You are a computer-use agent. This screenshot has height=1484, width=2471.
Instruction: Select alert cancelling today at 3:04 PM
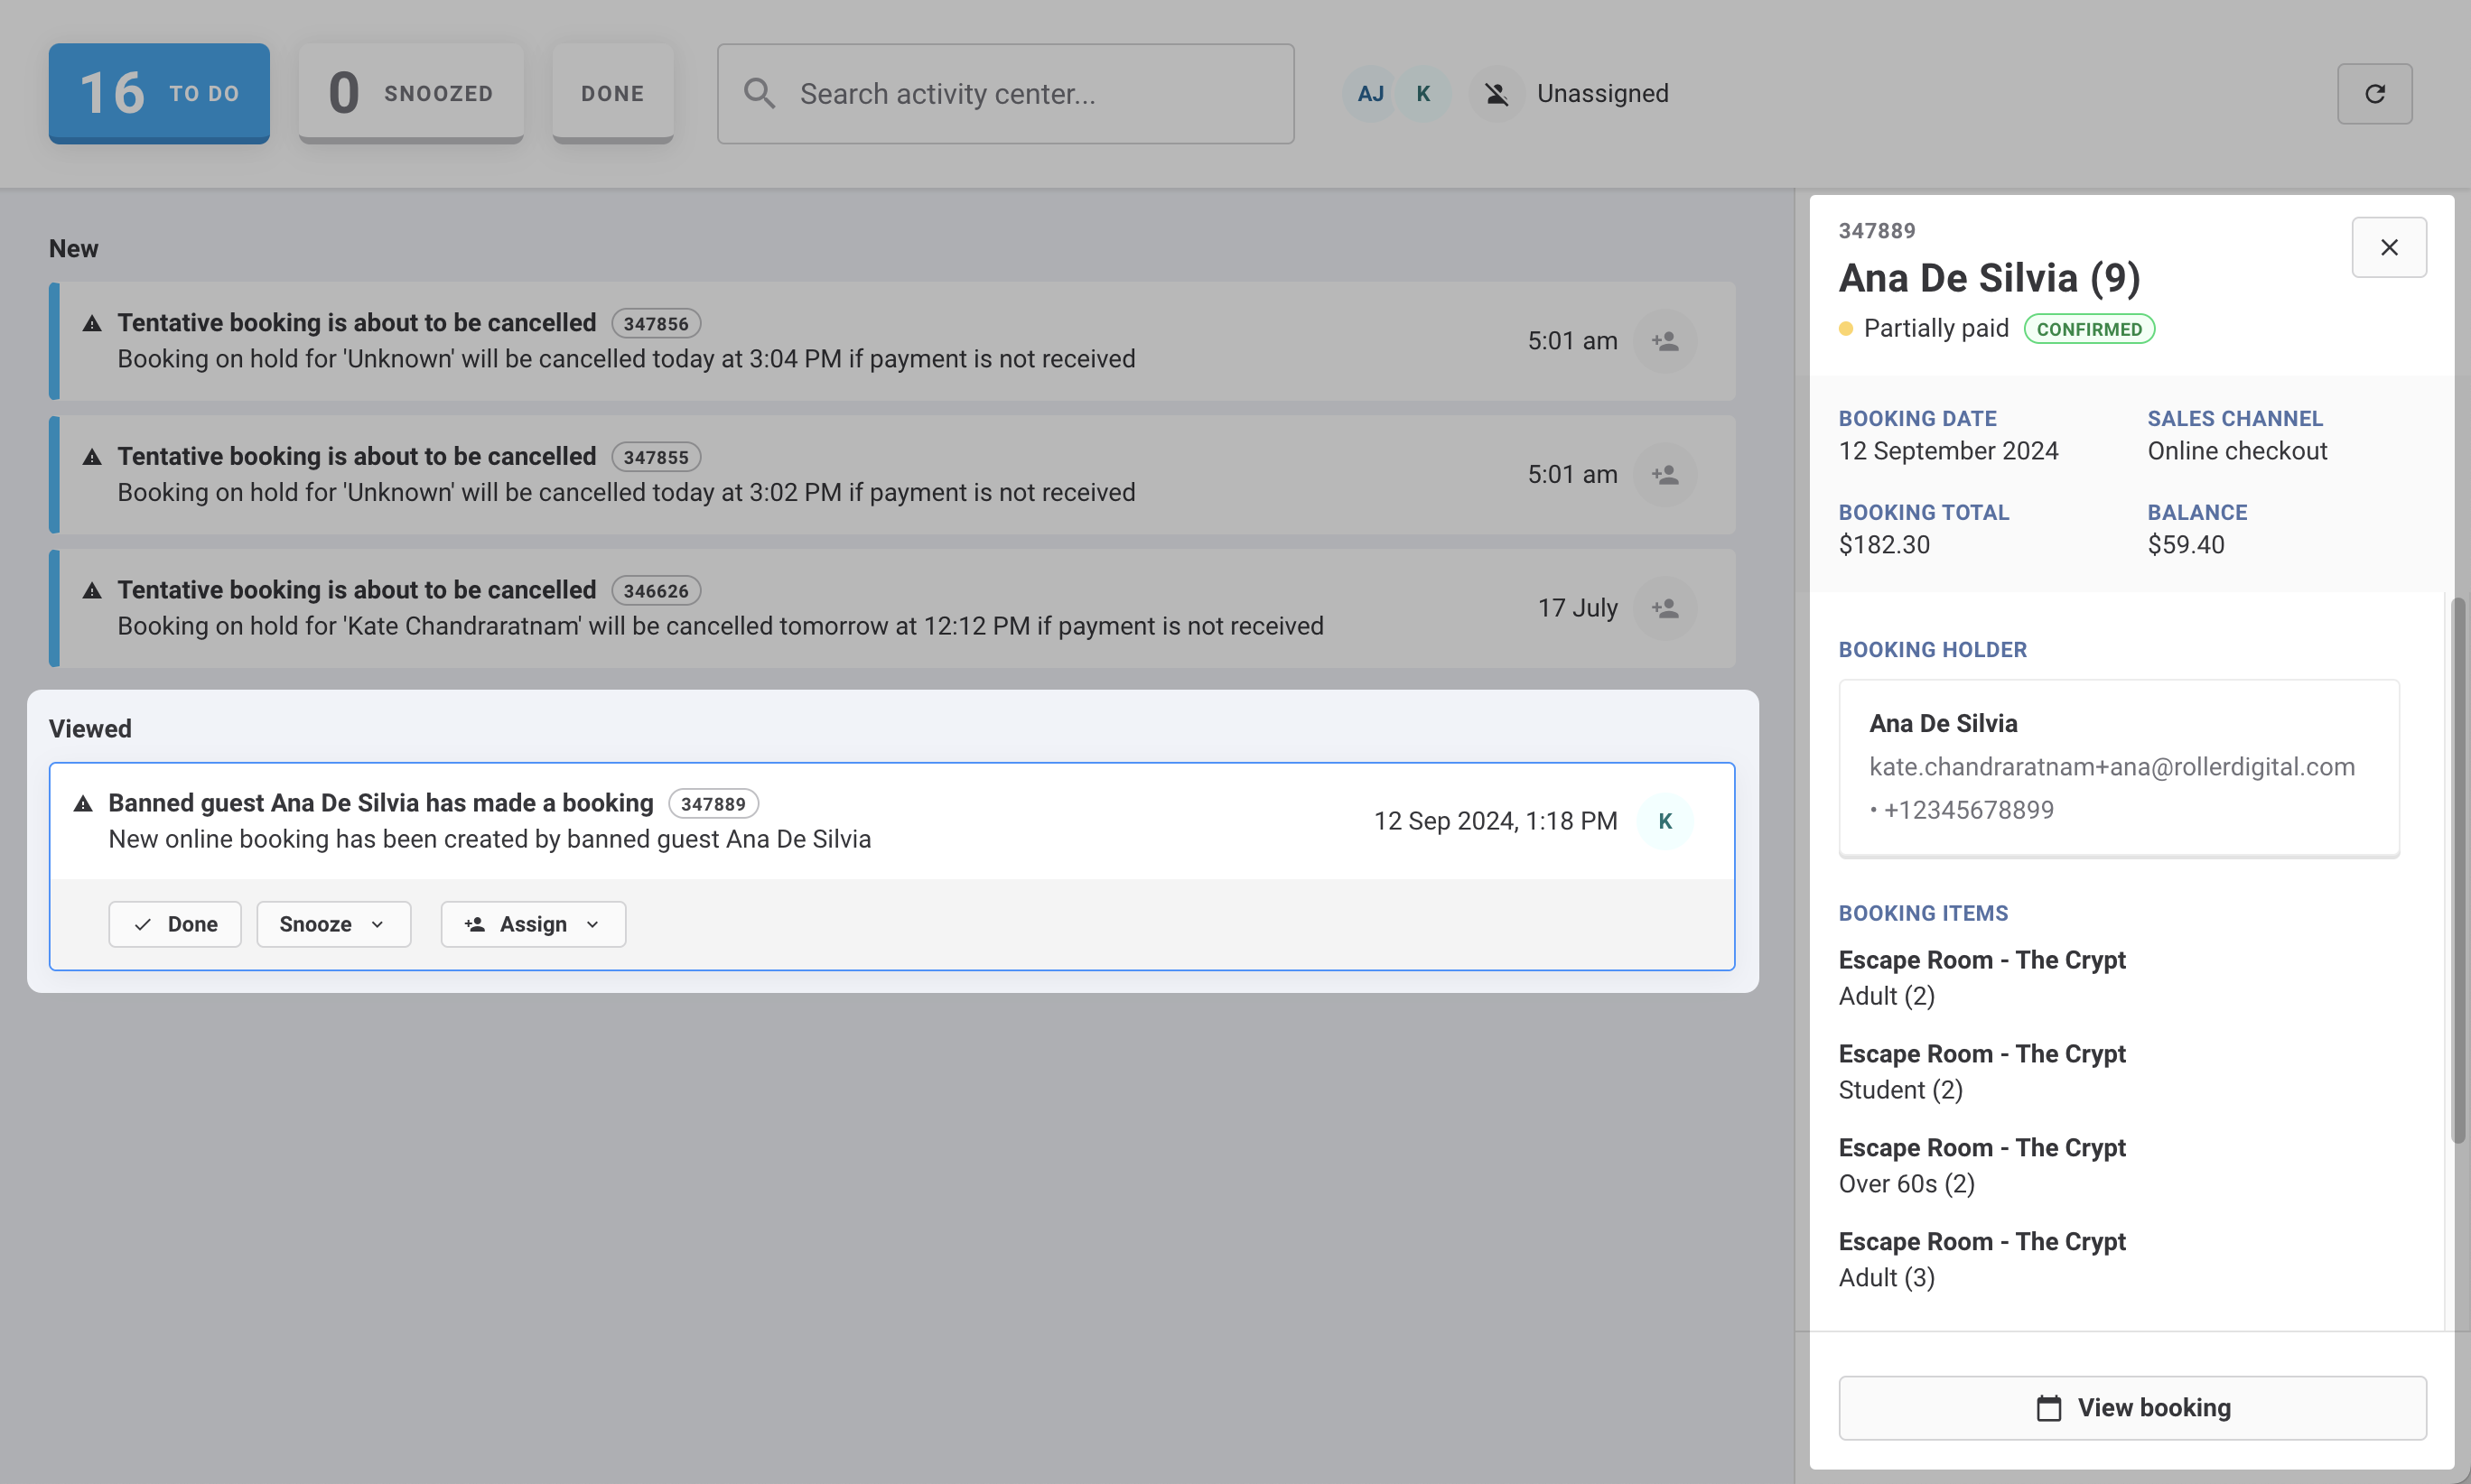(892, 341)
